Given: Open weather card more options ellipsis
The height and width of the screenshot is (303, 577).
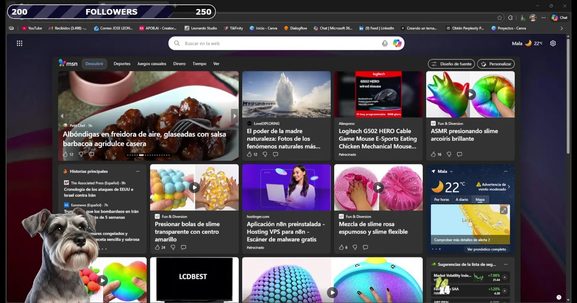Looking at the screenshot, I should (505, 171).
